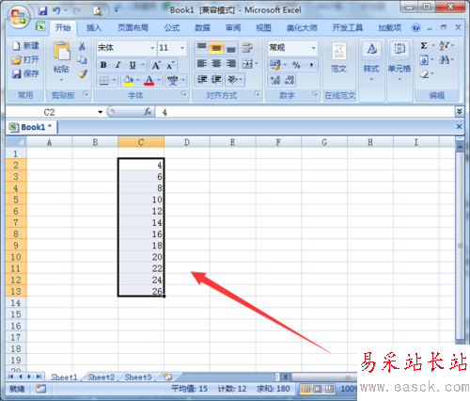The width and height of the screenshot is (470, 401).
Task: Toggle middle vertical alignment
Action: coord(216,48)
